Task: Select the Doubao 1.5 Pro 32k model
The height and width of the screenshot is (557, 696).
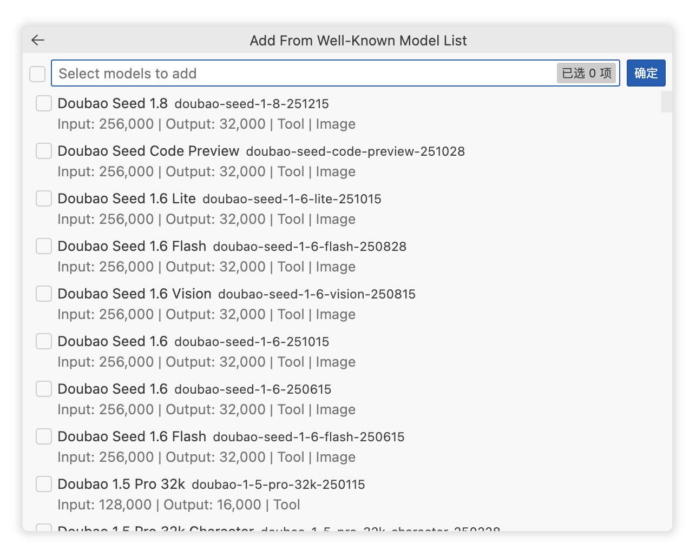Action: pos(43,484)
